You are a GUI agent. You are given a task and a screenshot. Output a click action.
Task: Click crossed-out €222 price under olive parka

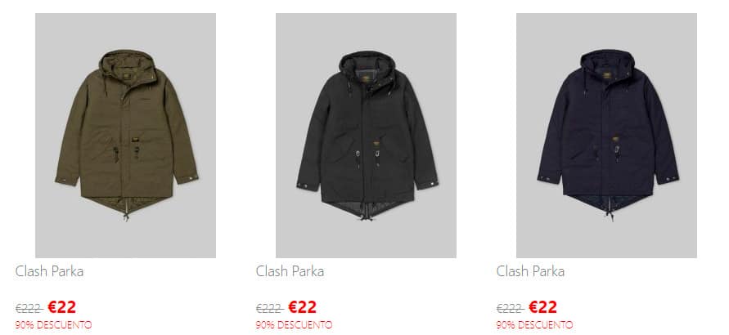pyautogui.click(x=29, y=308)
